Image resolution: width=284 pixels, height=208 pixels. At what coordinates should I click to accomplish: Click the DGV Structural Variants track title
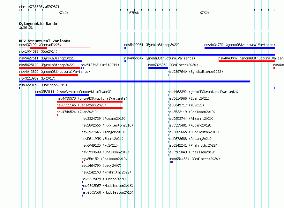click(x=45, y=41)
